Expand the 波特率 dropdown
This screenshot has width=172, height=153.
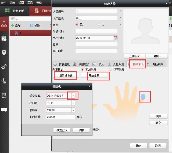click(x=73, y=110)
